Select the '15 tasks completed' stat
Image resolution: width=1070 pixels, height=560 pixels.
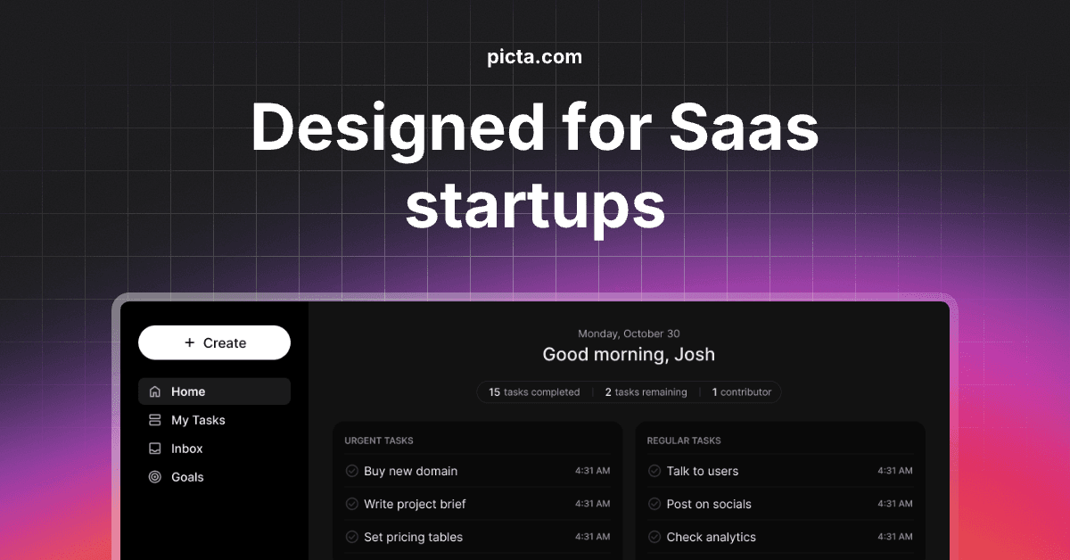coord(534,392)
